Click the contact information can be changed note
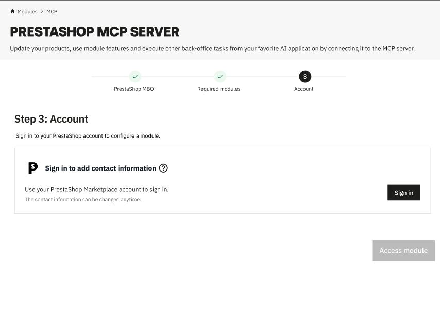Image resolution: width=440 pixels, height=323 pixels. (83, 199)
